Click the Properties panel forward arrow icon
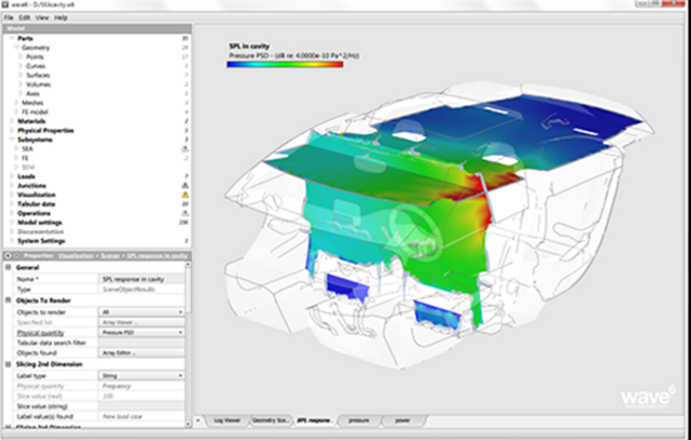 pos(17,255)
